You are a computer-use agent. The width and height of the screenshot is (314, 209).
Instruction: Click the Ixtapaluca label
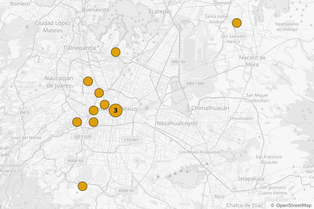tap(251, 179)
